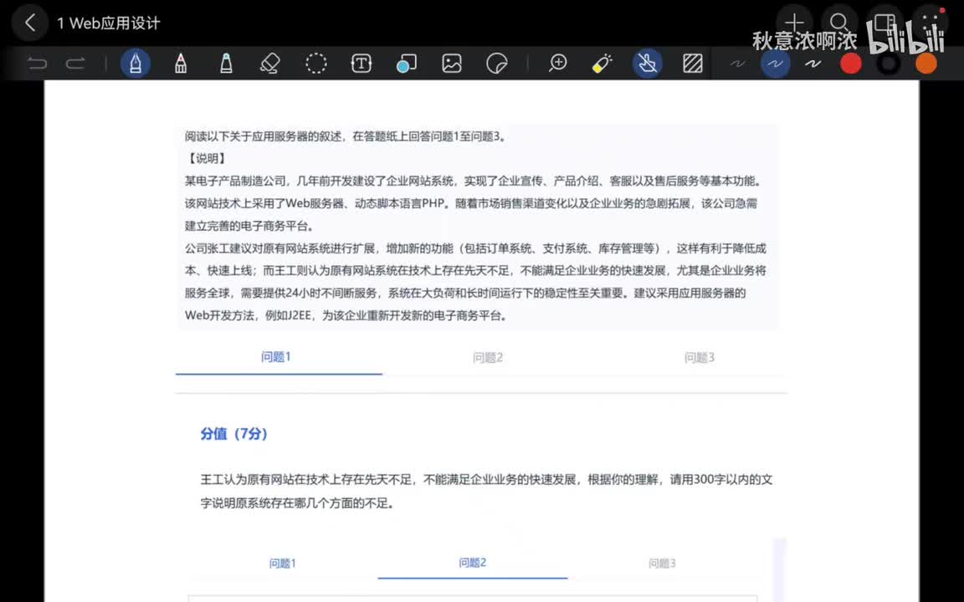Open the sticker tool
Image resolution: width=964 pixels, height=602 pixels.
(497, 64)
